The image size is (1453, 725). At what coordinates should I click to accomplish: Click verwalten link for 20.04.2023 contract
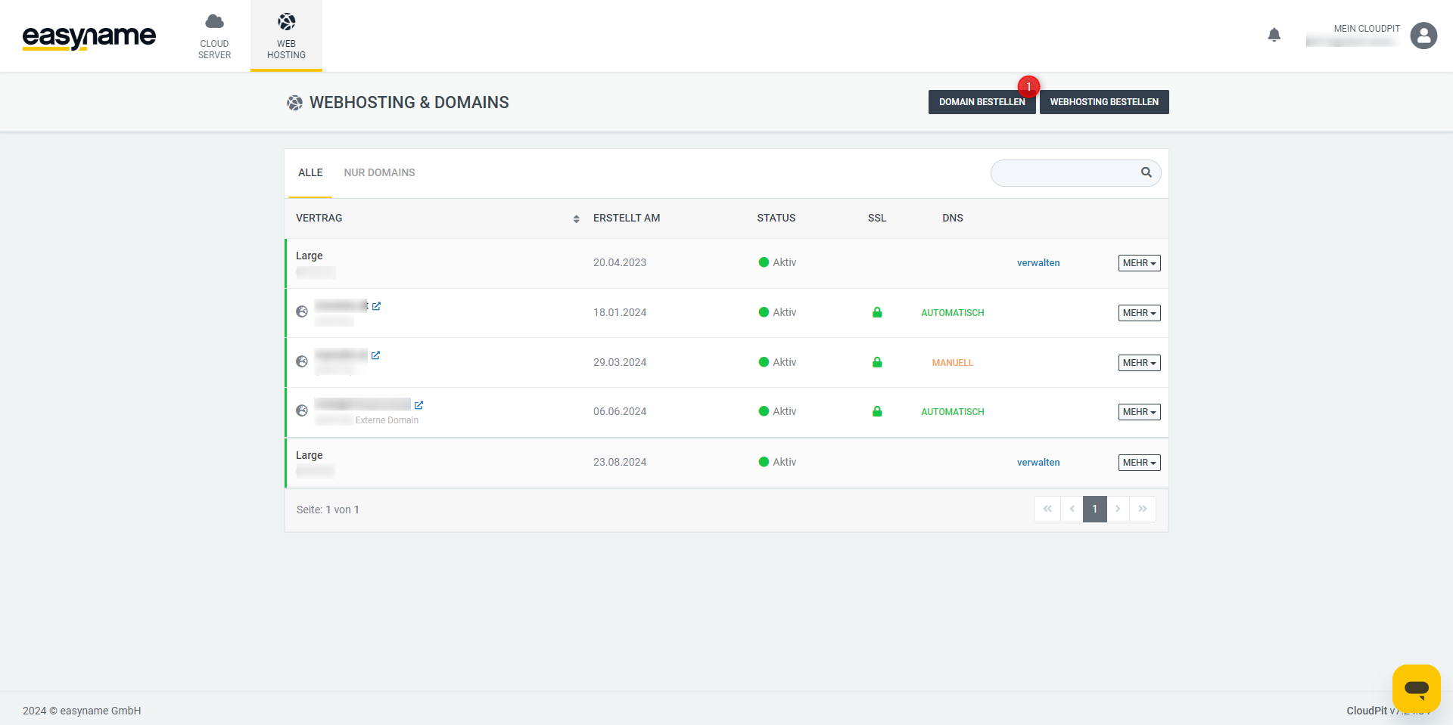click(1038, 263)
